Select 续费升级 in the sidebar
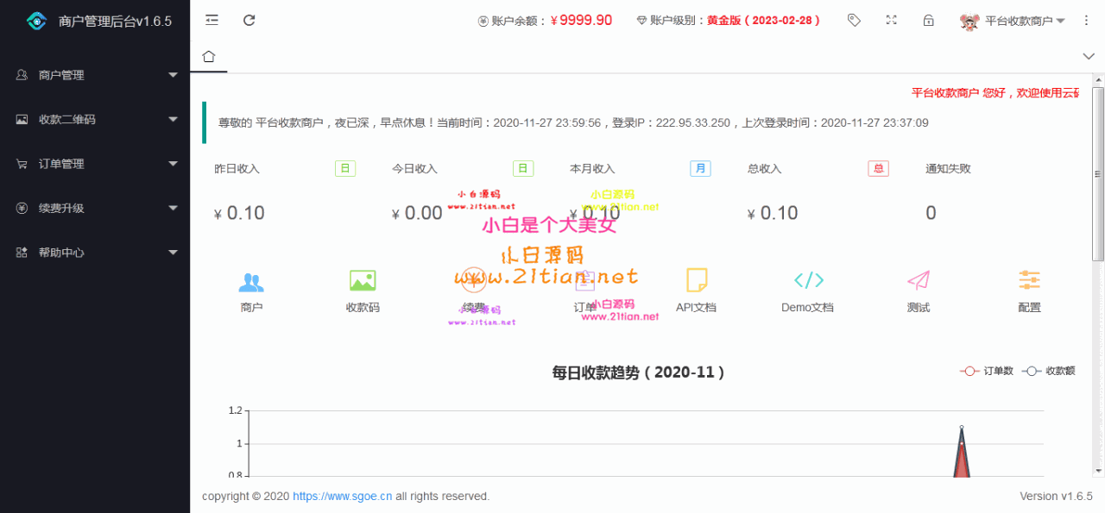The image size is (1105, 513). (95, 208)
